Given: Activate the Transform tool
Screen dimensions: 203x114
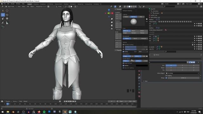Looking at the screenshot, I should (7, 19).
